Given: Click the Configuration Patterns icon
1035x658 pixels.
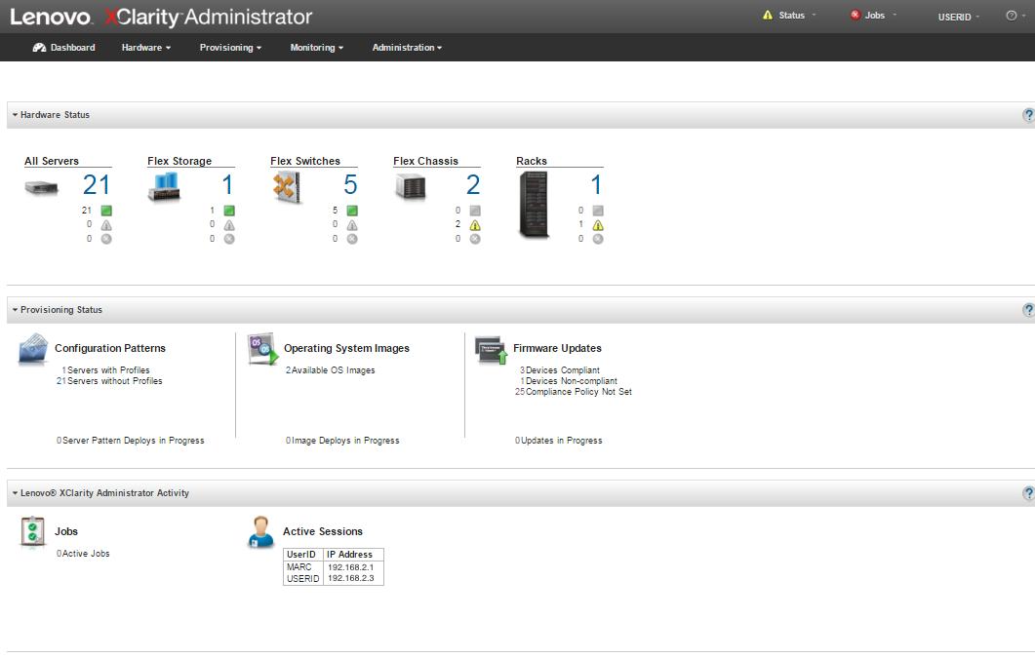Looking at the screenshot, I should pyautogui.click(x=33, y=350).
